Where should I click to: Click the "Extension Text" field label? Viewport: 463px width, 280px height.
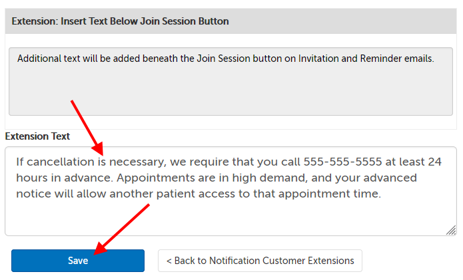click(37, 136)
